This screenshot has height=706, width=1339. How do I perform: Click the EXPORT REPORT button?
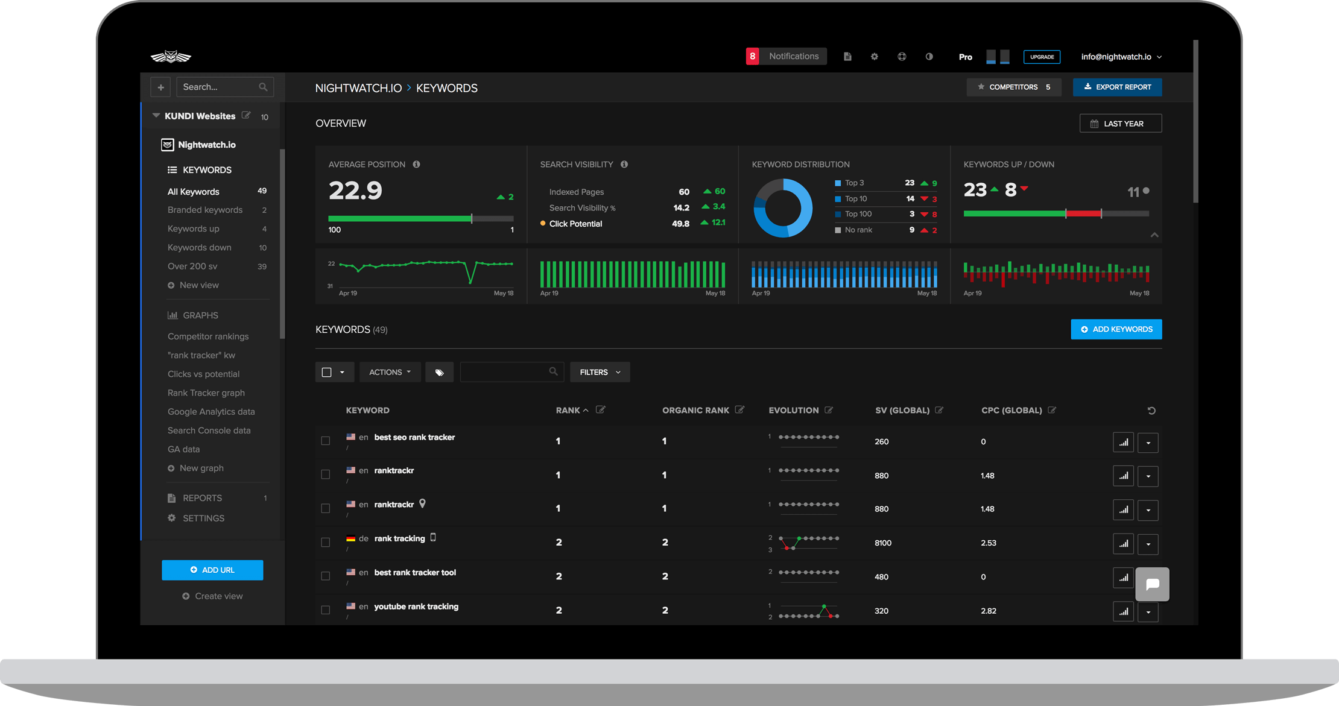[x=1117, y=87]
